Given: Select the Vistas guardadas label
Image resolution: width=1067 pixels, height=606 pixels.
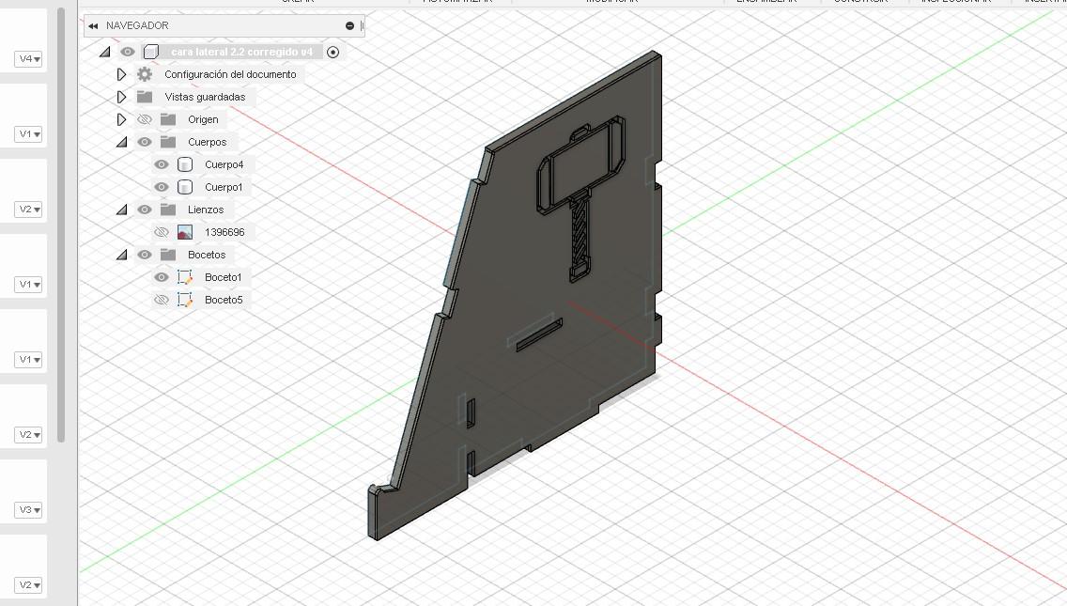Looking at the screenshot, I should (205, 97).
